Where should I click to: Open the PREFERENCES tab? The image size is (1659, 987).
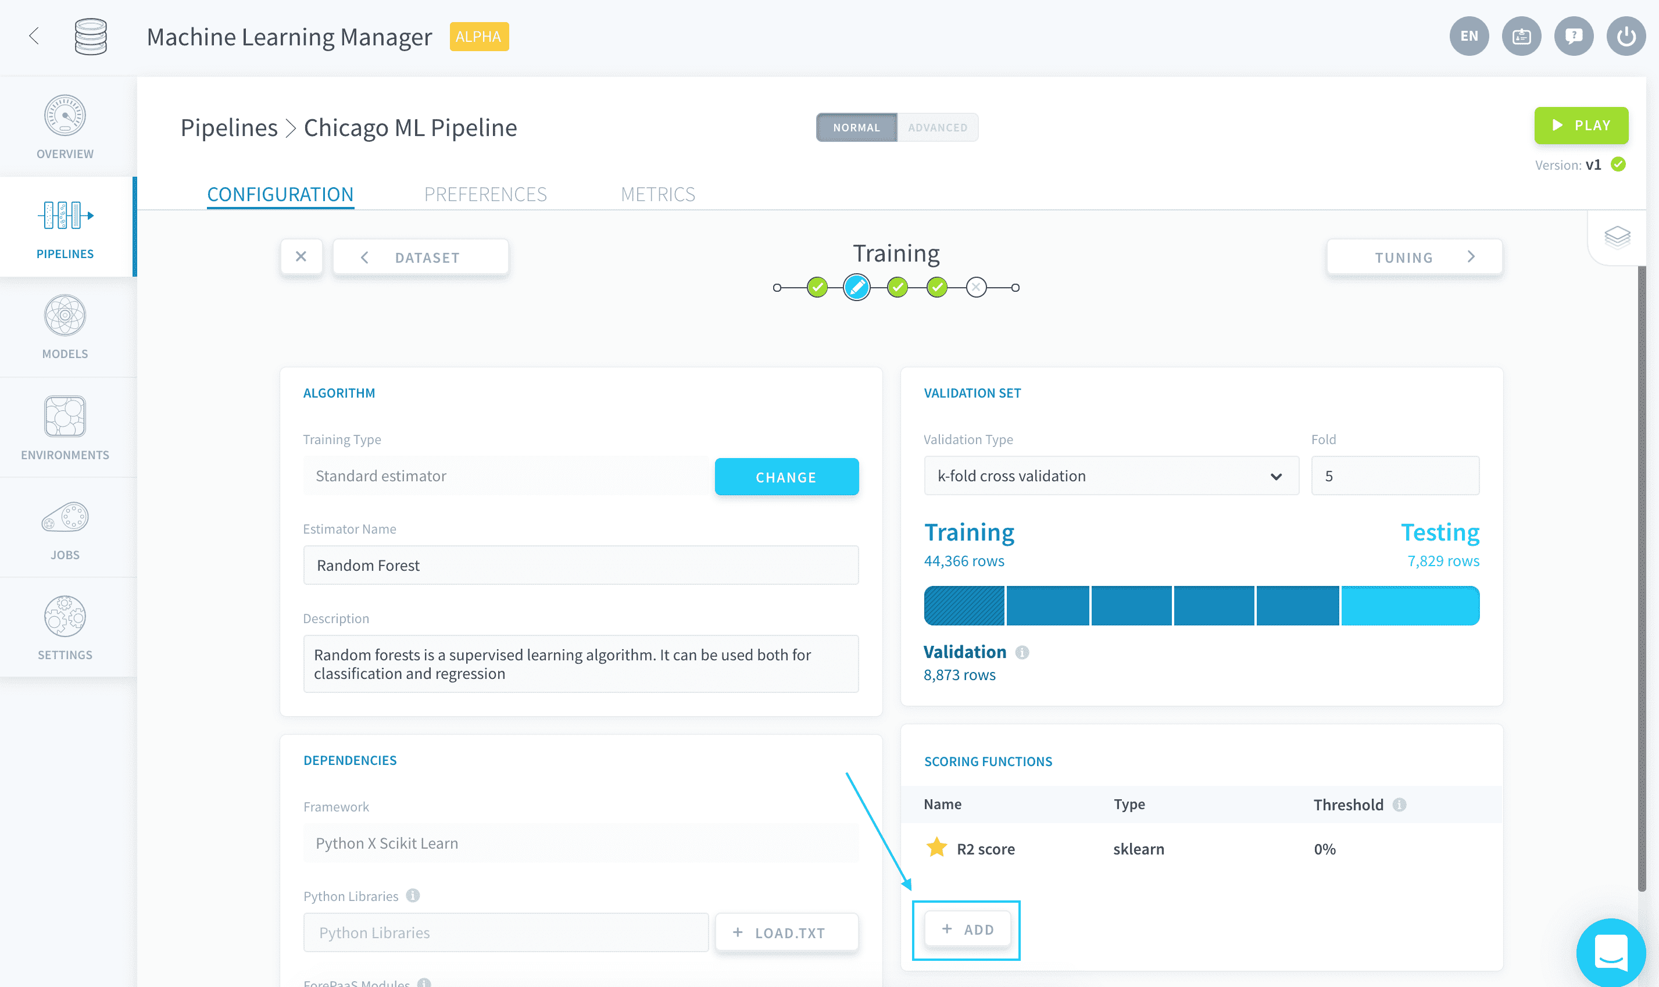pyautogui.click(x=485, y=194)
